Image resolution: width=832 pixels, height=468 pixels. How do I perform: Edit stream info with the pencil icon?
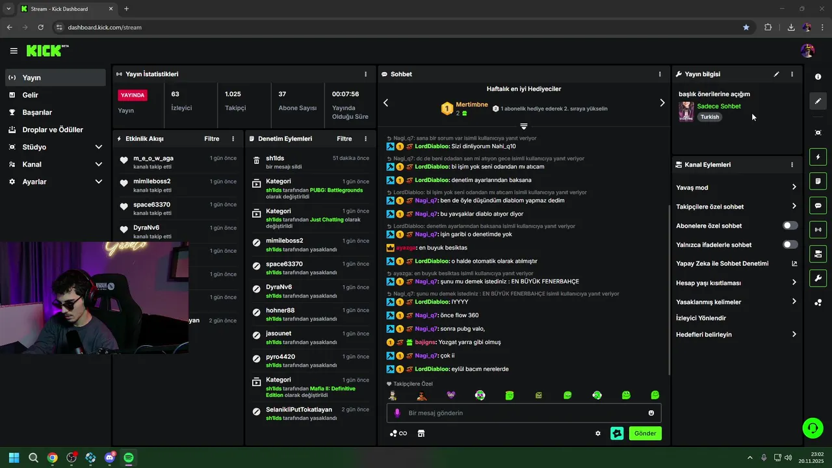click(776, 74)
